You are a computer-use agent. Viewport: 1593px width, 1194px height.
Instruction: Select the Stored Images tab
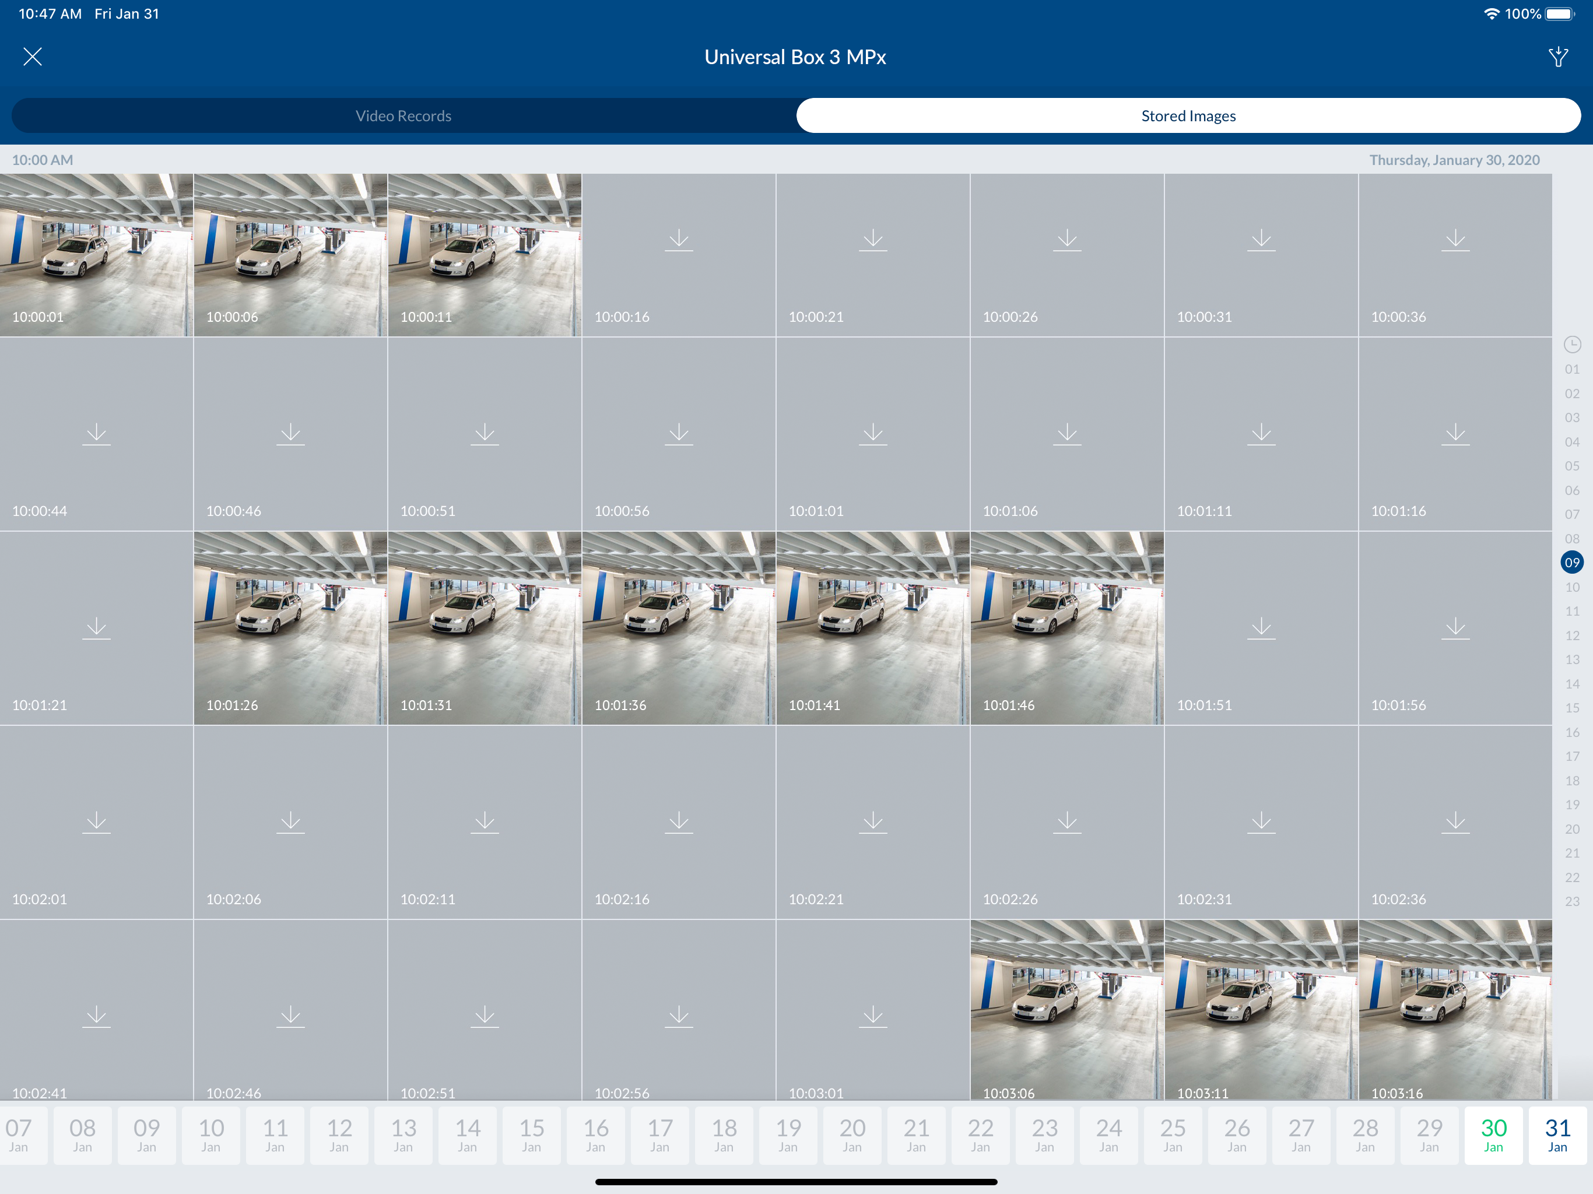pyautogui.click(x=1188, y=116)
